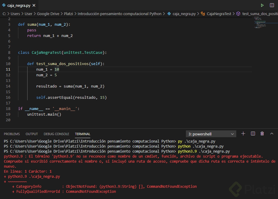278x199 pixels.
Task: Click 'return num_1 + num_2' line
Action: coord(50,36)
